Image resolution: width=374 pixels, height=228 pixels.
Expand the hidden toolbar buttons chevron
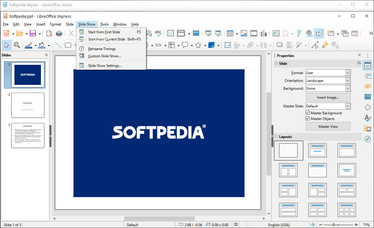coord(371,33)
